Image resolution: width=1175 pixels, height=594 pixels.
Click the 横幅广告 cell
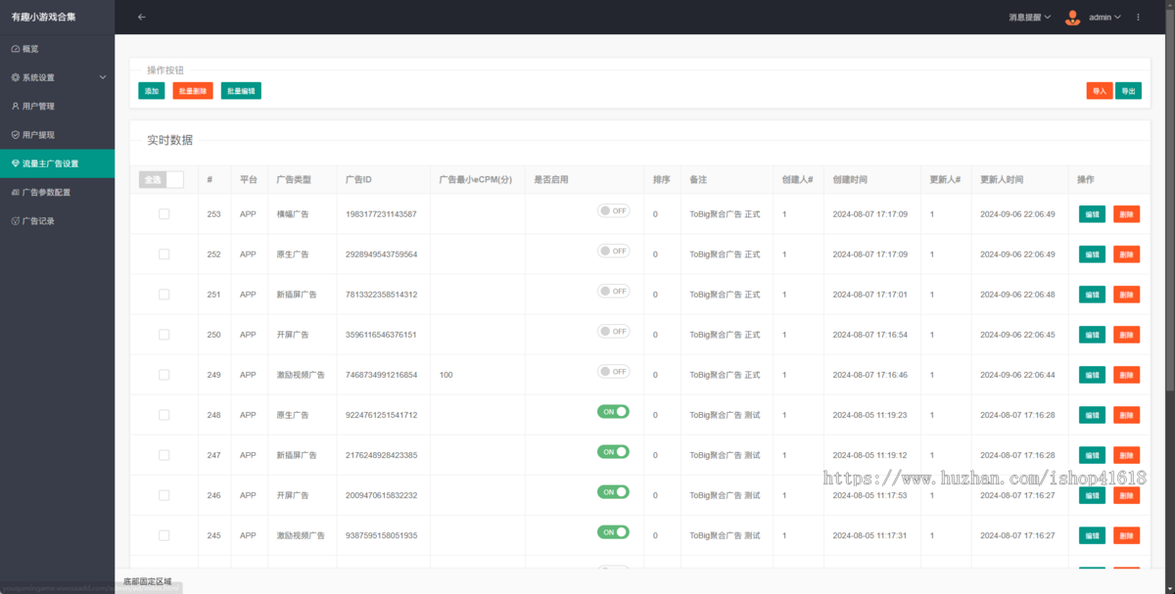pyautogui.click(x=293, y=214)
